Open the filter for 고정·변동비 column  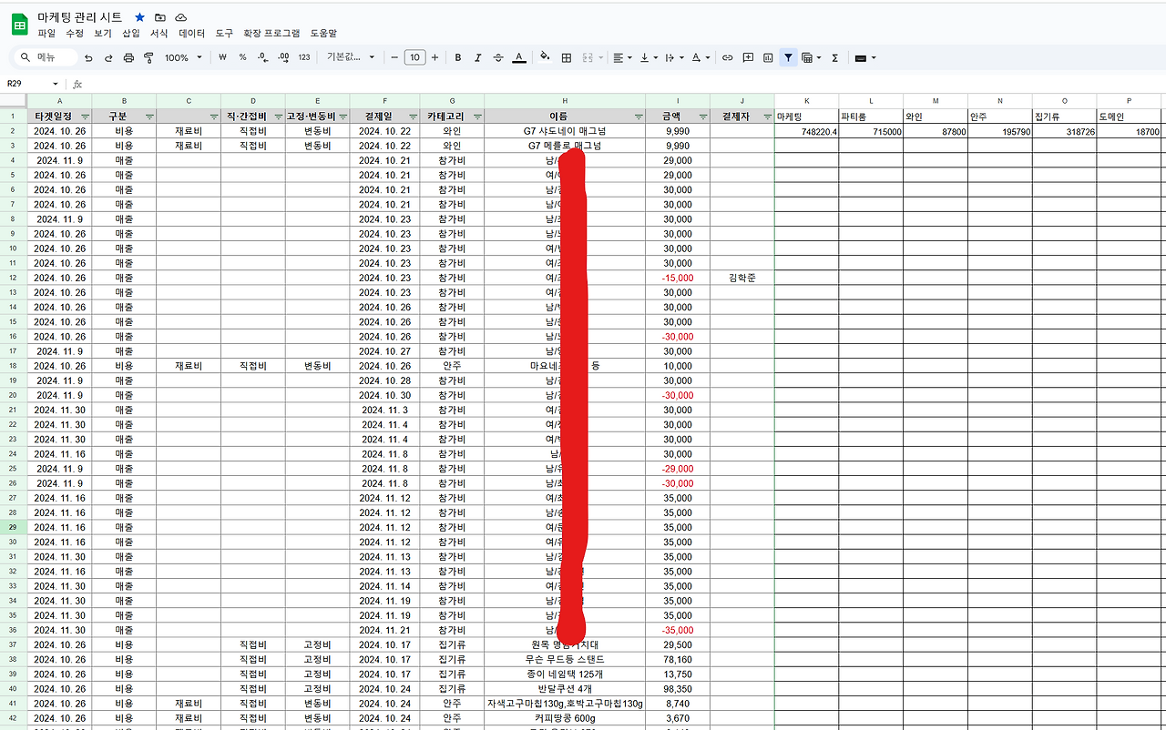pos(342,117)
